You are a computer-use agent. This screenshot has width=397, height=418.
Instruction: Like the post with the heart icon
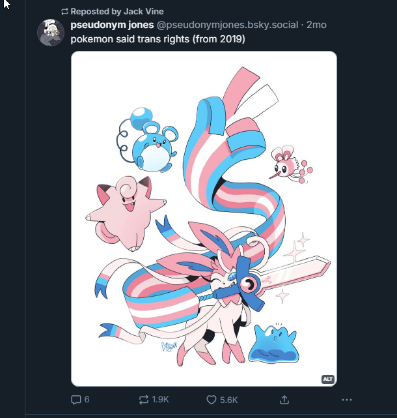[211, 400]
